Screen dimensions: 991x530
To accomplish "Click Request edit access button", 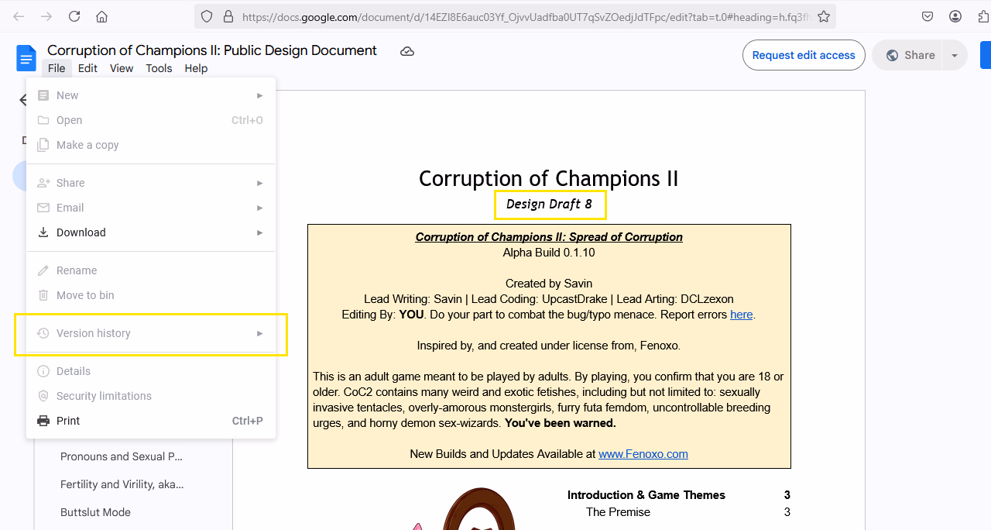I will (804, 55).
